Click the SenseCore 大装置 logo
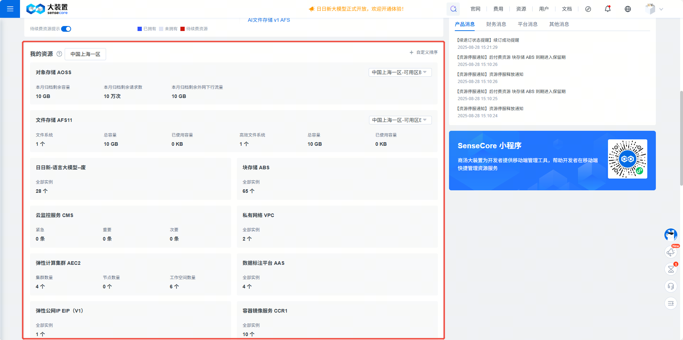 click(47, 9)
